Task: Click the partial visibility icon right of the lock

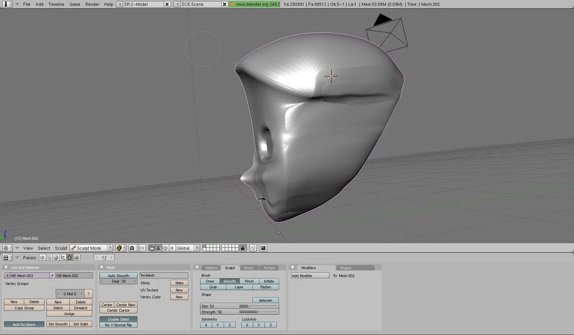Action: point(253,248)
